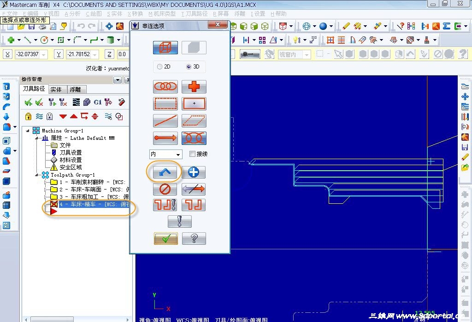Viewport: 472px width, 322px height.
Task: Click the previous (blue curved arrow) chain button
Action: coord(165,172)
